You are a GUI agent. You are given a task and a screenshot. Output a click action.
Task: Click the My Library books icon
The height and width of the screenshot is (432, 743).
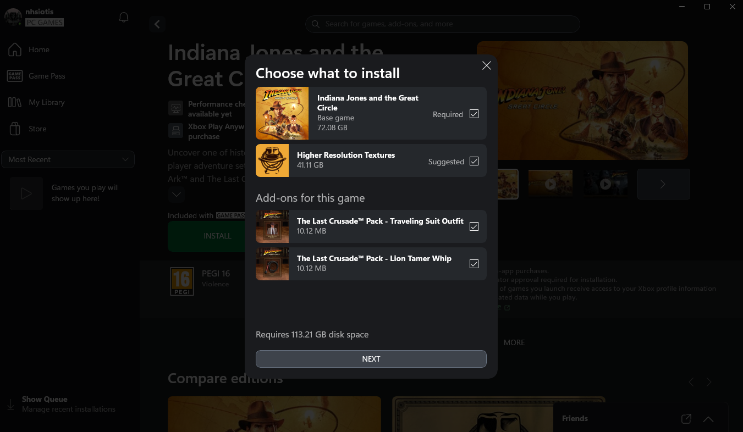pyautogui.click(x=14, y=102)
